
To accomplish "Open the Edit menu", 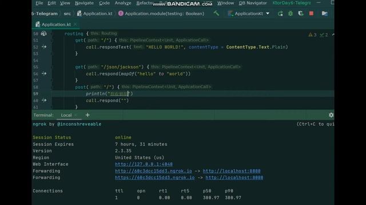I will tap(51, 3).
